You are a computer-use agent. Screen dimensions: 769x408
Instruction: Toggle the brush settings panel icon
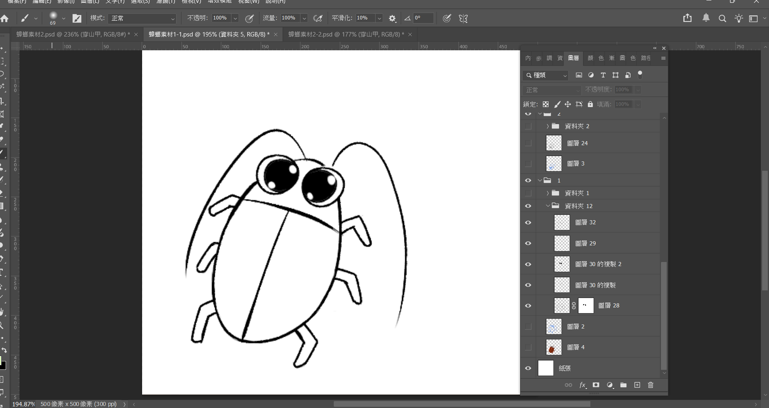pos(77,18)
